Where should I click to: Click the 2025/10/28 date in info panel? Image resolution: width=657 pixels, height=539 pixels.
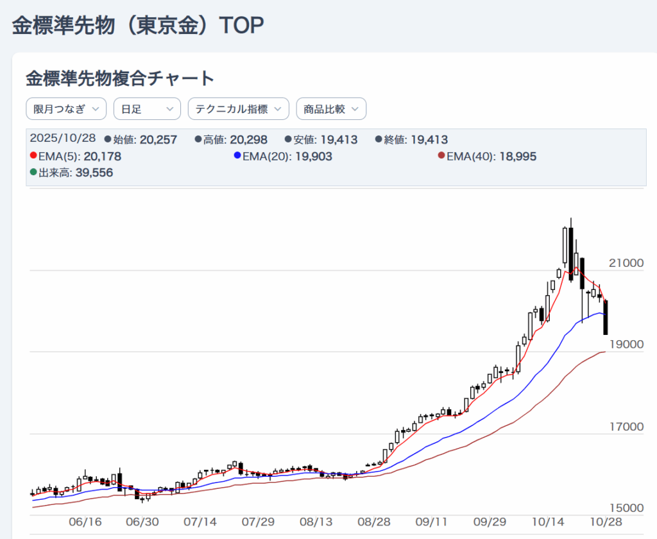coord(63,140)
